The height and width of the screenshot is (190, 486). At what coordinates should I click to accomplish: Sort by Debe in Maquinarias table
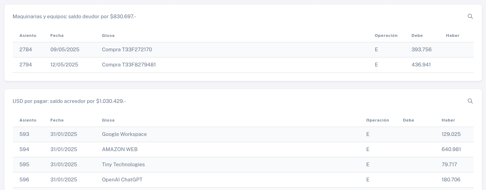pos(417,35)
